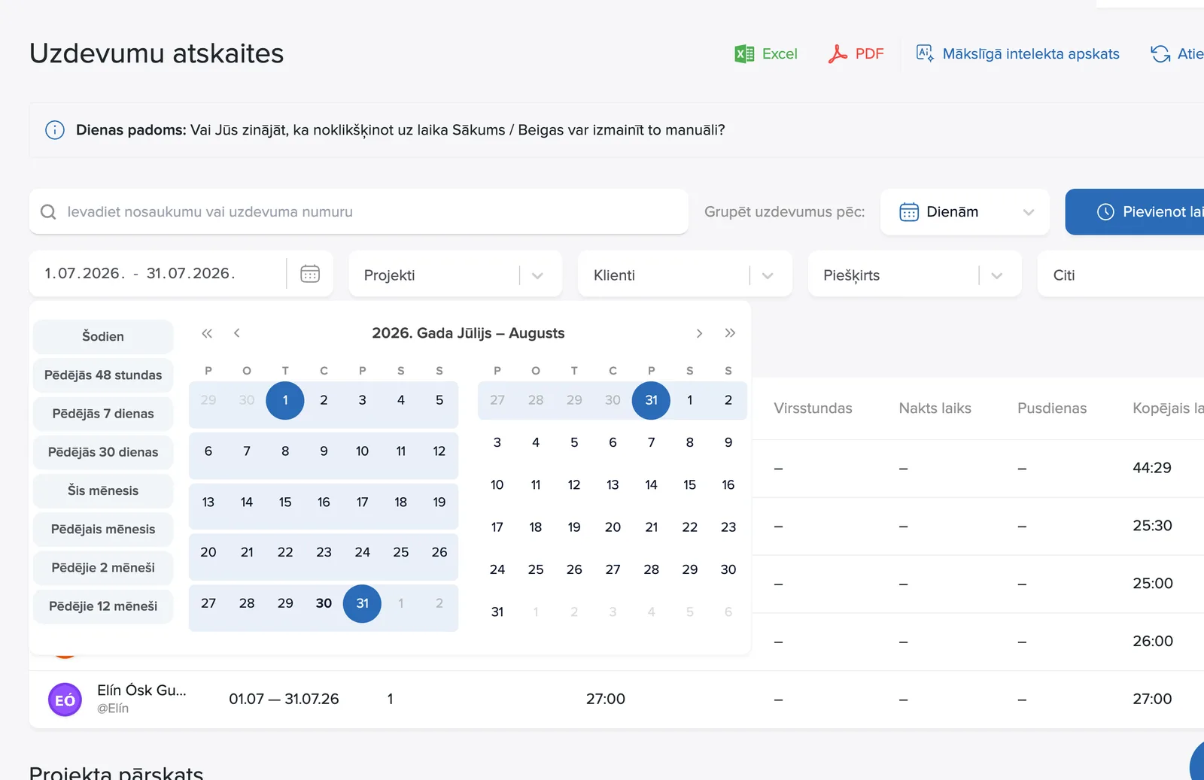Jump forward one year with double-right arrows
The height and width of the screenshot is (780, 1204).
coord(730,333)
